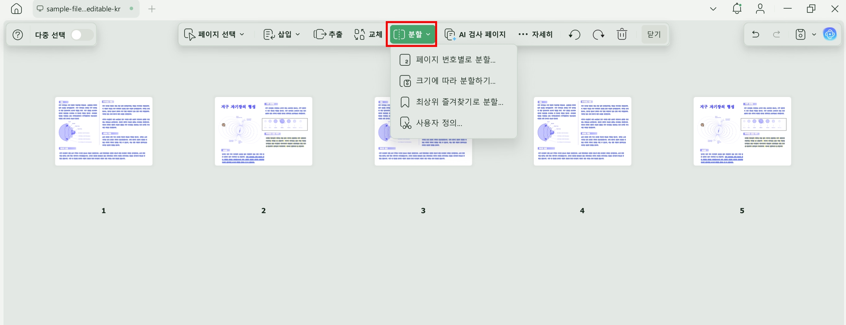
Task: Rotate pages clockwise
Action: [x=598, y=34]
